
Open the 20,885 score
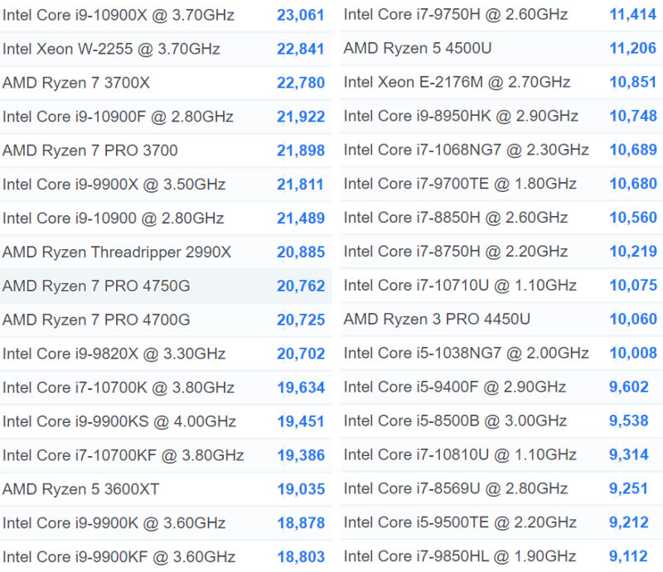(x=301, y=252)
